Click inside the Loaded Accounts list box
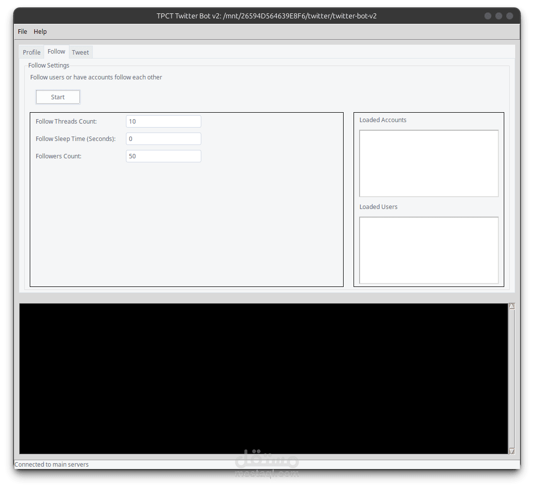The width and height of the screenshot is (534, 489). tap(429, 163)
